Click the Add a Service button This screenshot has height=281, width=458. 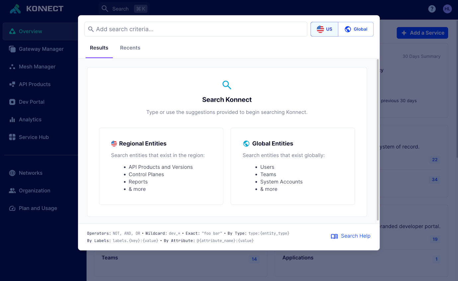click(x=422, y=33)
